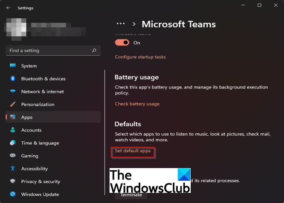
Task: Open System settings via monitor icon
Action: coord(13,66)
